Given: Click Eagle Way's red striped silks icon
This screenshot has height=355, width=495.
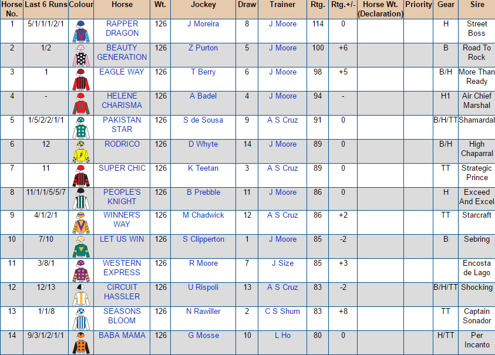Looking at the screenshot, I should 81,80.
